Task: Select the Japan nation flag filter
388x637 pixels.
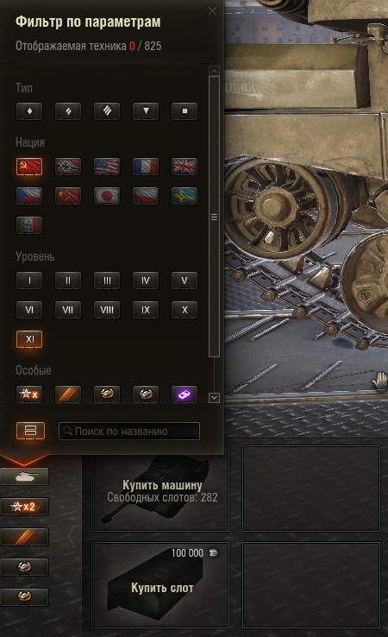Action: [x=107, y=196]
